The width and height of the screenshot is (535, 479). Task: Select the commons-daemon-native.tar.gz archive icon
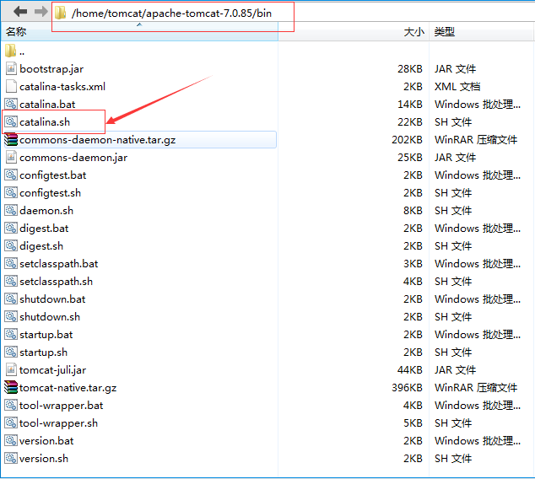coord(11,139)
